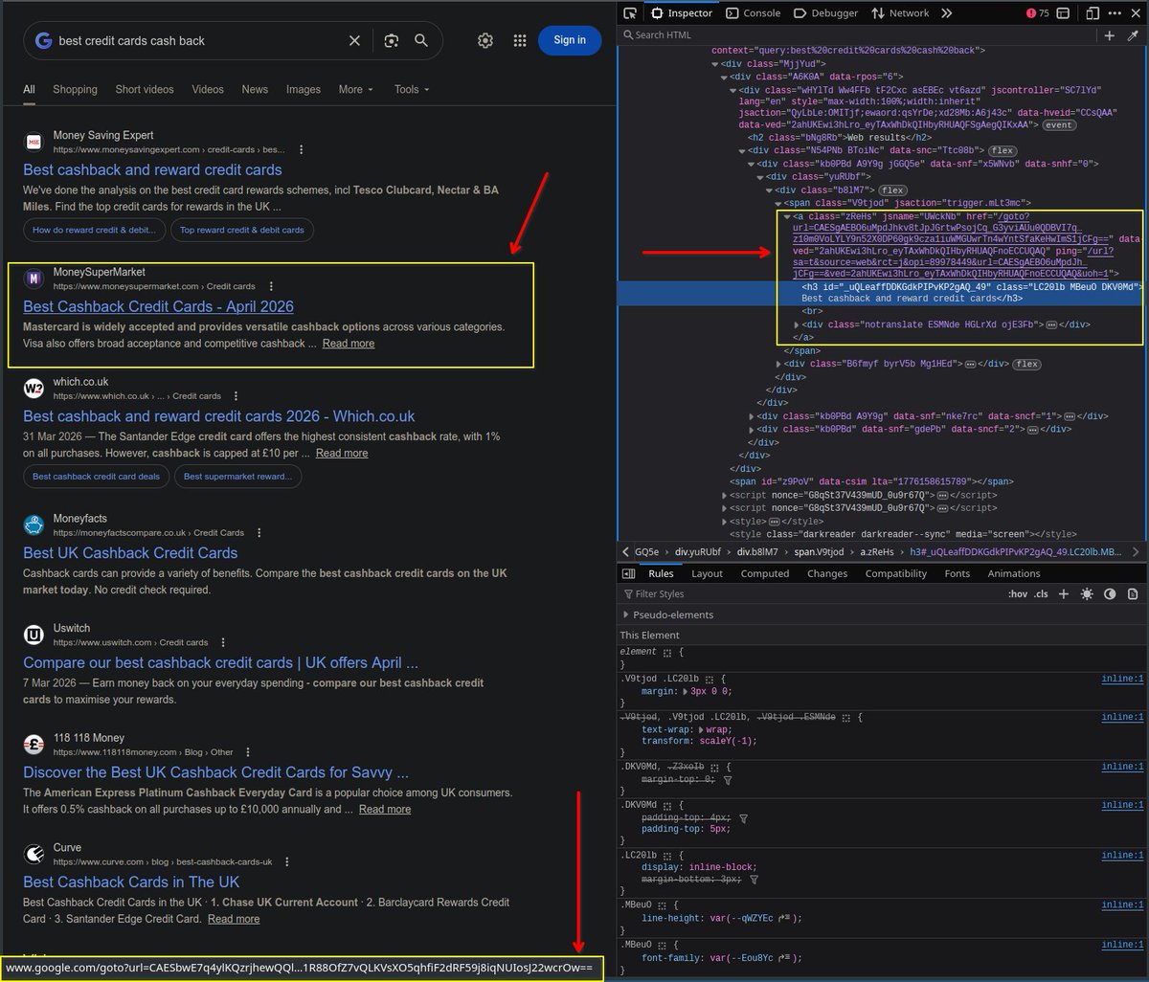
Task: Open the Compatibility side panel tab
Action: click(896, 573)
